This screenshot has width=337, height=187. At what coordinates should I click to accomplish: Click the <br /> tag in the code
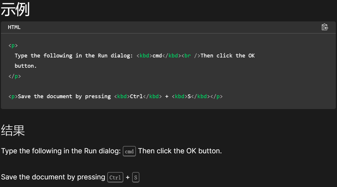(191, 56)
